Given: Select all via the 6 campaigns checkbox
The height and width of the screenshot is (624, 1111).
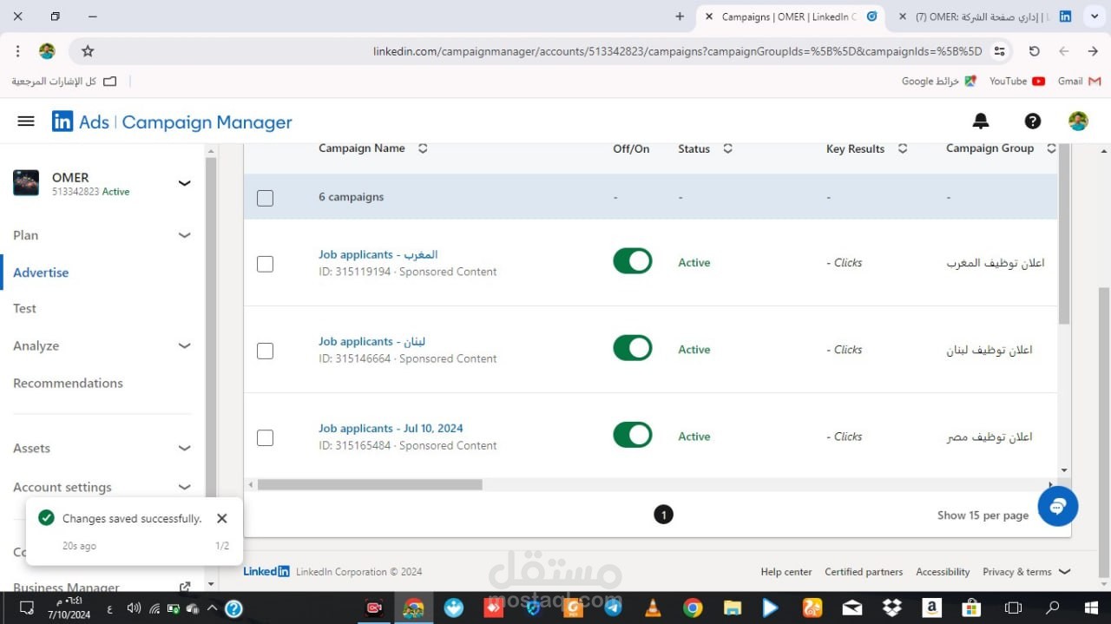Looking at the screenshot, I should coord(266,198).
